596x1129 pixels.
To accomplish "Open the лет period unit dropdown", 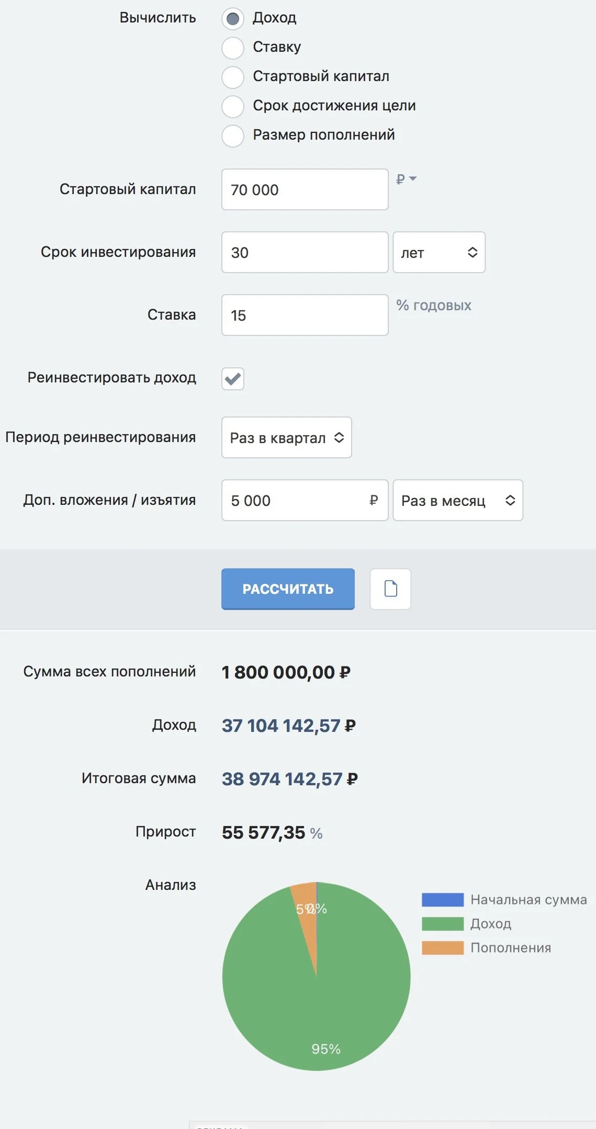I will pos(439,252).
